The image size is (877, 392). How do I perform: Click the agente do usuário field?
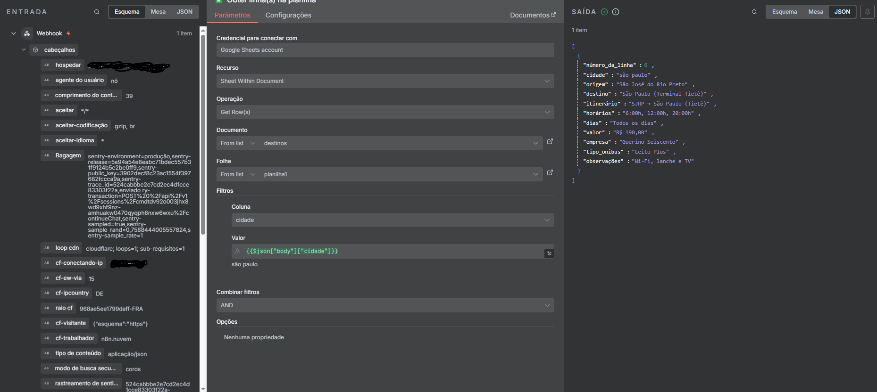[x=74, y=80]
